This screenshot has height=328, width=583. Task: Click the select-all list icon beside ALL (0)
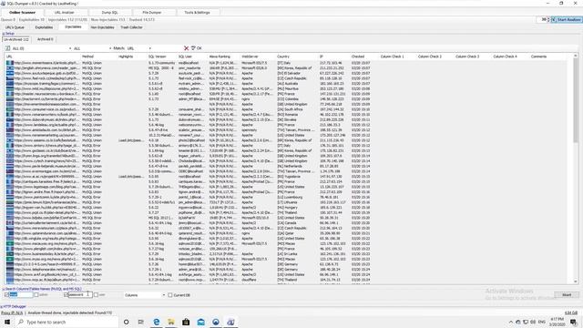click(x=7, y=48)
